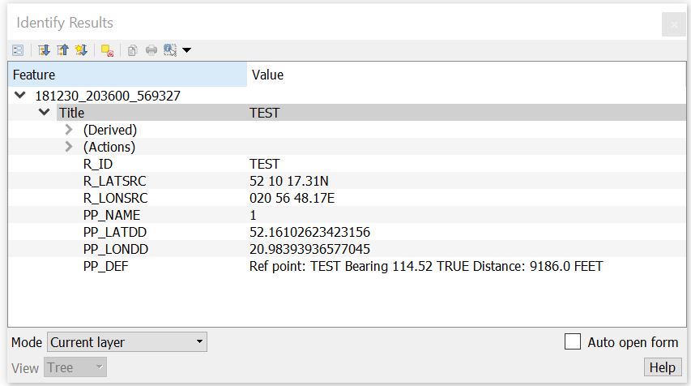Select the Identify Features selection tool icon
The width and height of the screenshot is (691, 386).
170,50
